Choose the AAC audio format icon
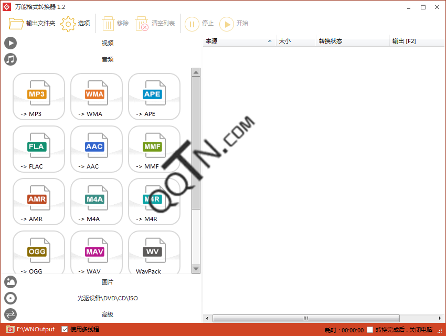The image size is (446, 336). 96,149
